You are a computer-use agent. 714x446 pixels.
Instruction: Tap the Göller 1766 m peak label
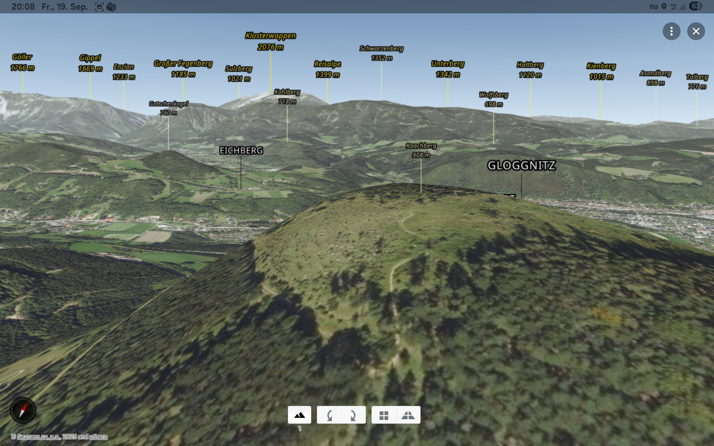[x=22, y=62]
